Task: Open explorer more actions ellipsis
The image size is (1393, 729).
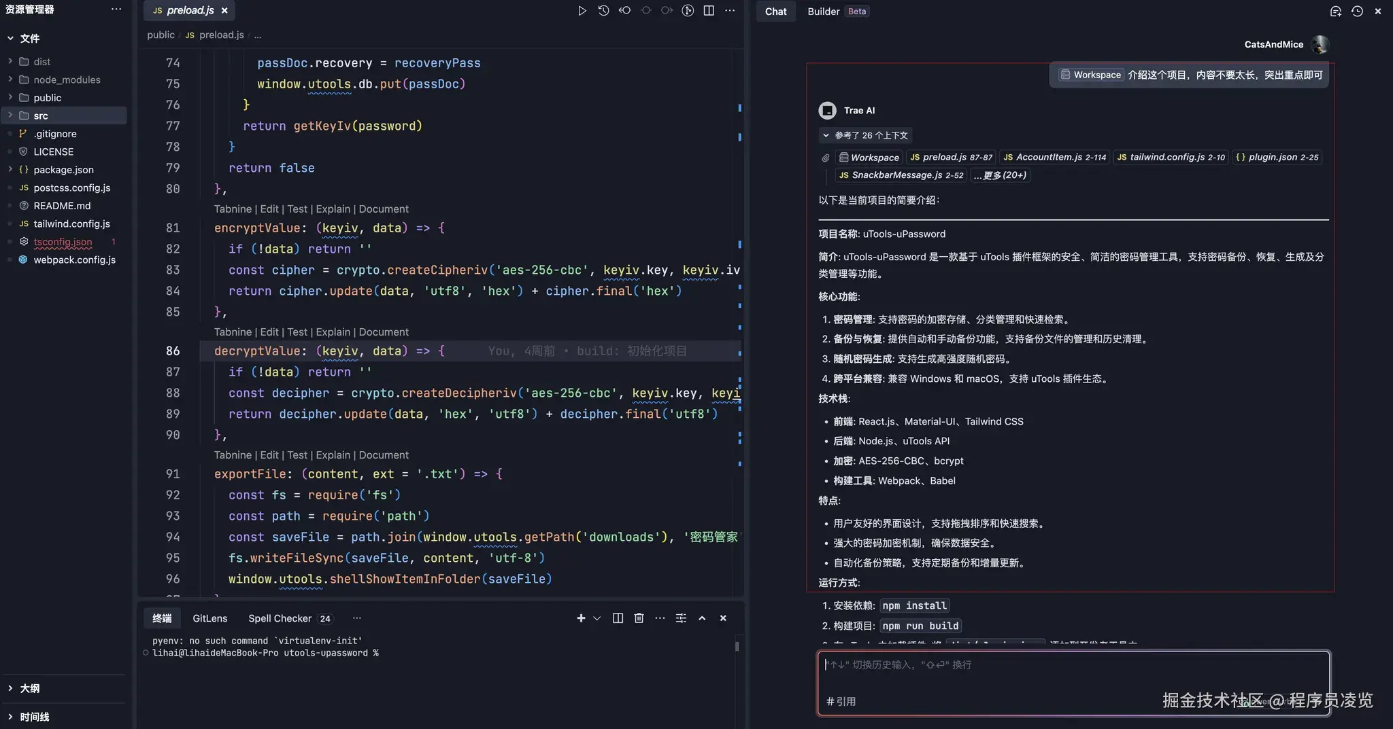Action: coord(116,10)
